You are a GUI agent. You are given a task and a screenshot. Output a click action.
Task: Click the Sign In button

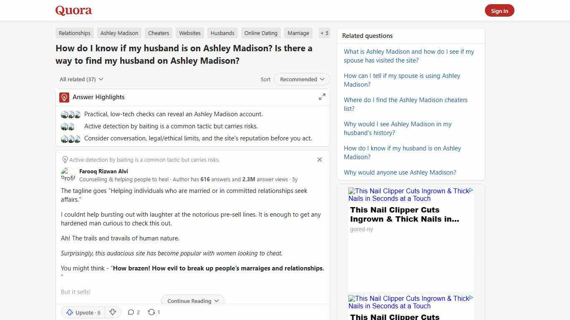499,10
